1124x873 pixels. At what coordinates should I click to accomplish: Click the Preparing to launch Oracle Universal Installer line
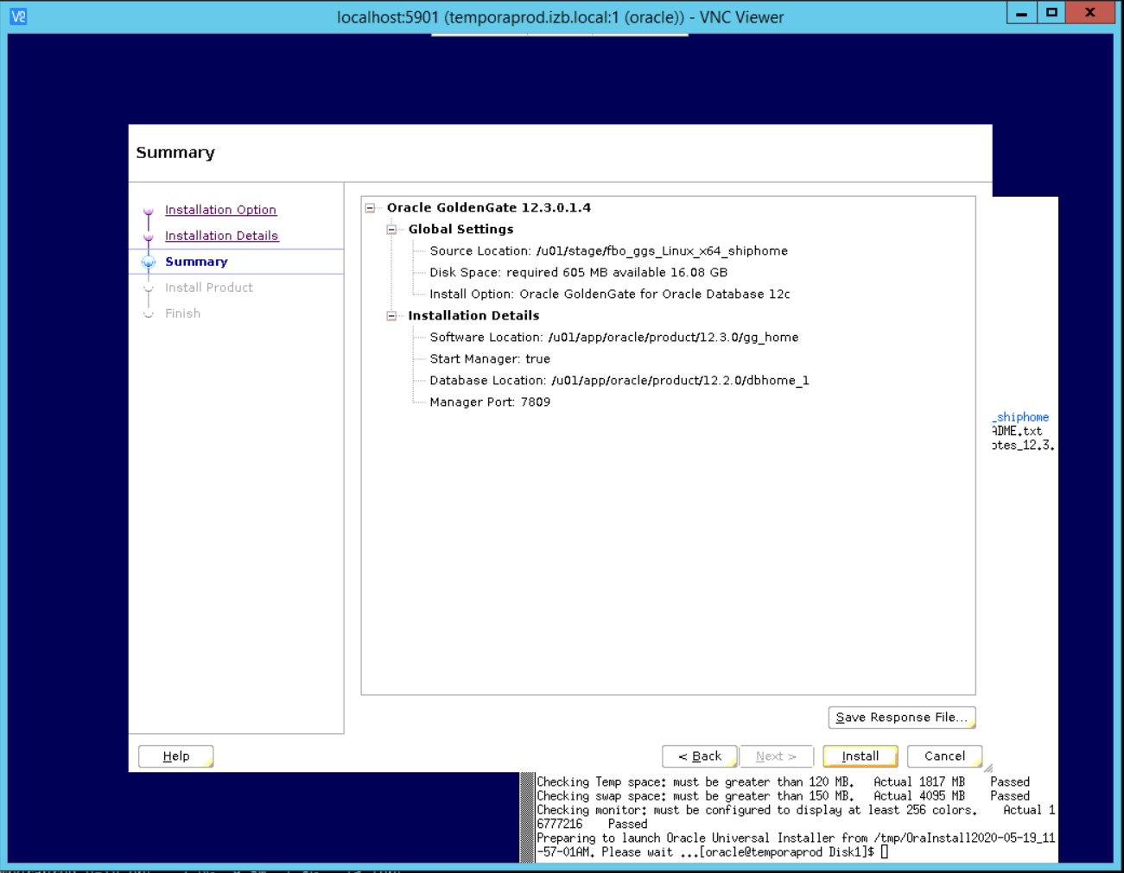click(x=796, y=838)
